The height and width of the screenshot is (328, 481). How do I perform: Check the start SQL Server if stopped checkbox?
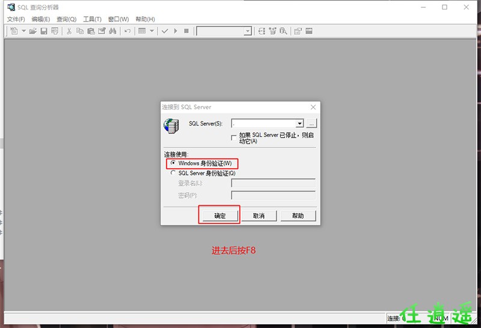pyautogui.click(x=234, y=138)
